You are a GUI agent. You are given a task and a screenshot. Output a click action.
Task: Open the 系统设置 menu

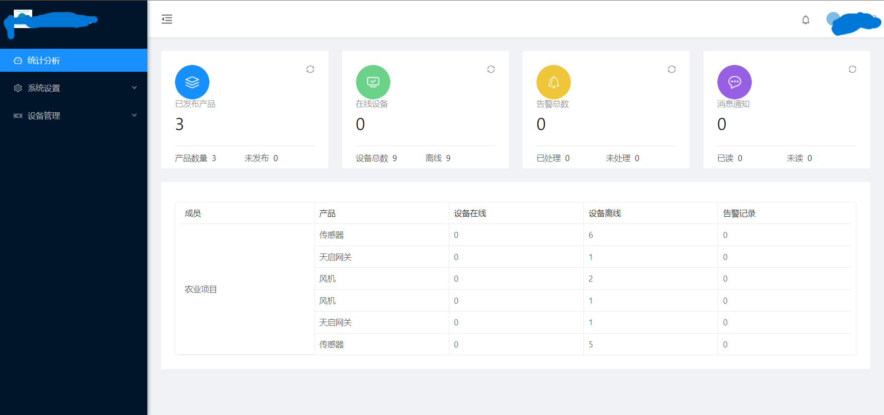point(74,88)
